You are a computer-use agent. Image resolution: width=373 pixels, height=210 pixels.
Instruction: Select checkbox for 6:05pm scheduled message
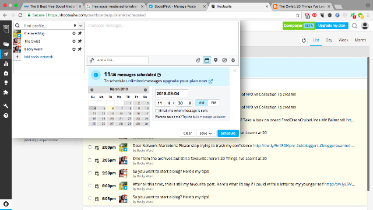[x=90, y=198]
